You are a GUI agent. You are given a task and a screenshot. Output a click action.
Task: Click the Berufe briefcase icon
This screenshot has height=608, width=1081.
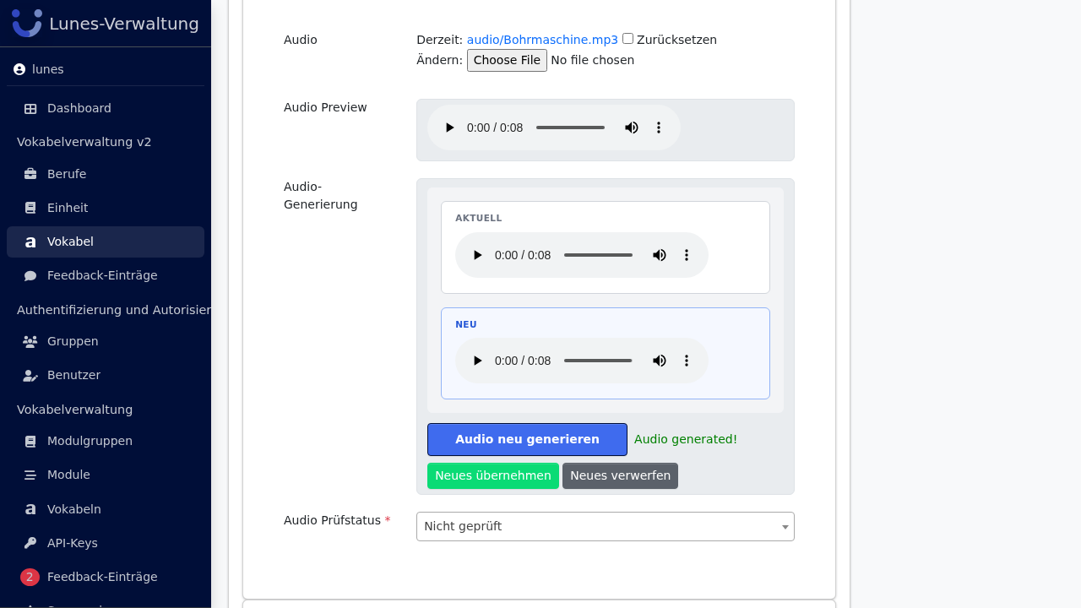(x=30, y=174)
